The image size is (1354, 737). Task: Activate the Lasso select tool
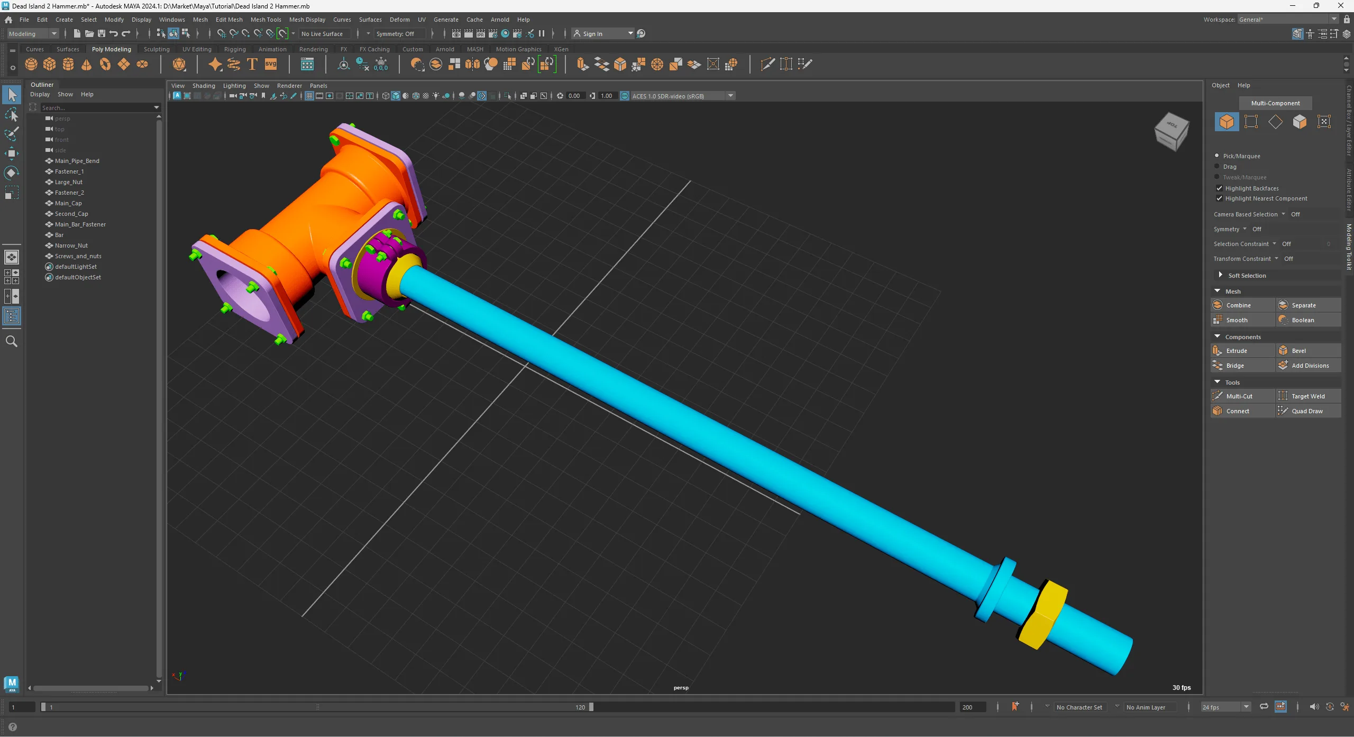(12, 114)
